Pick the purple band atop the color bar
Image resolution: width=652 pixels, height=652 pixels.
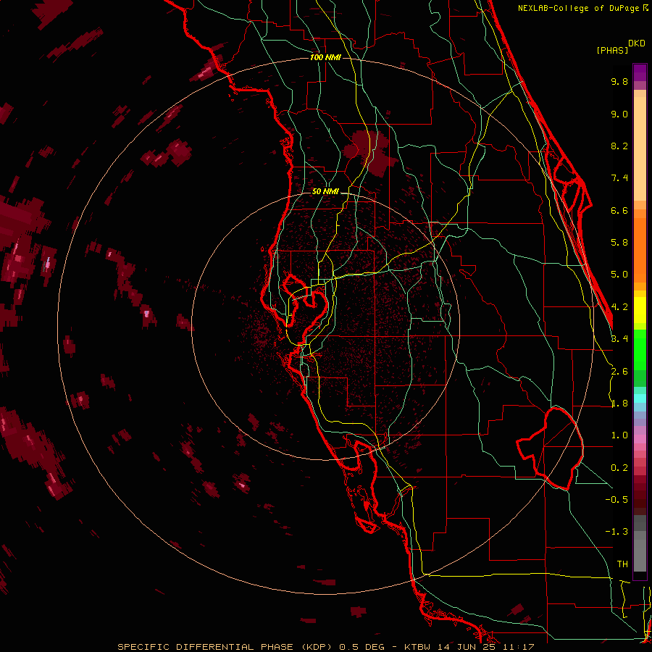[640, 72]
